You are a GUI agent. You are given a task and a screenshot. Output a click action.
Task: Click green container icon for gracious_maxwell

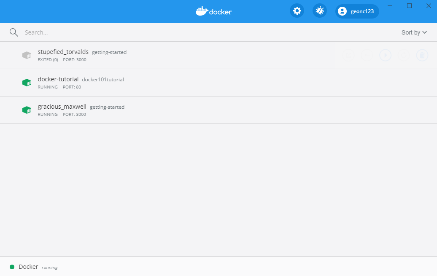point(27,110)
